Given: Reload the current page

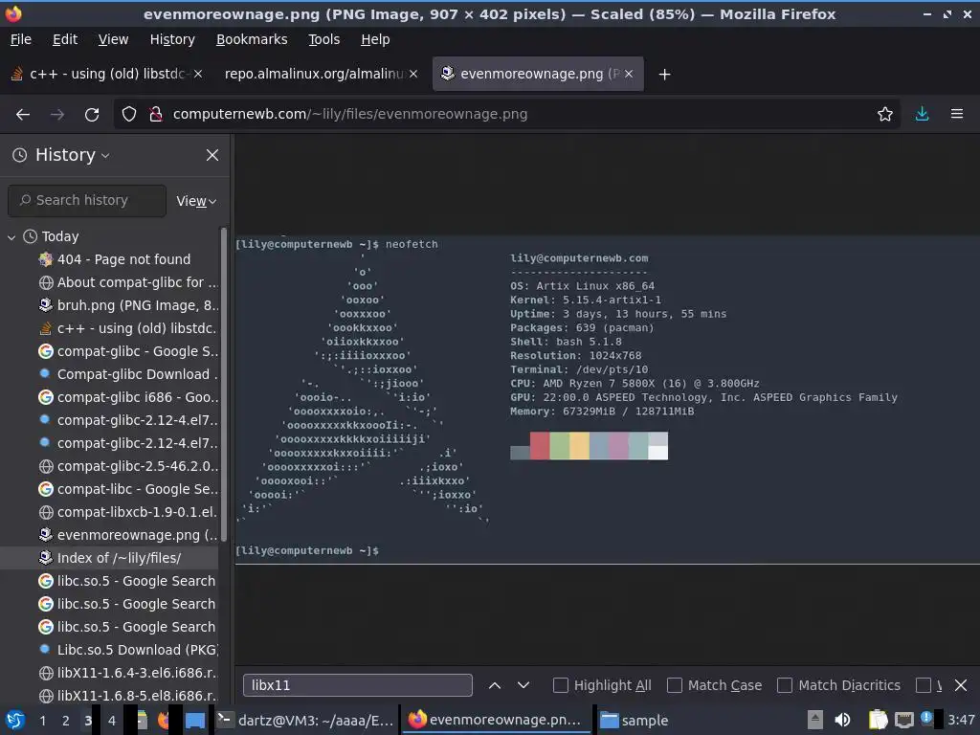Looking at the screenshot, I should tap(92, 115).
